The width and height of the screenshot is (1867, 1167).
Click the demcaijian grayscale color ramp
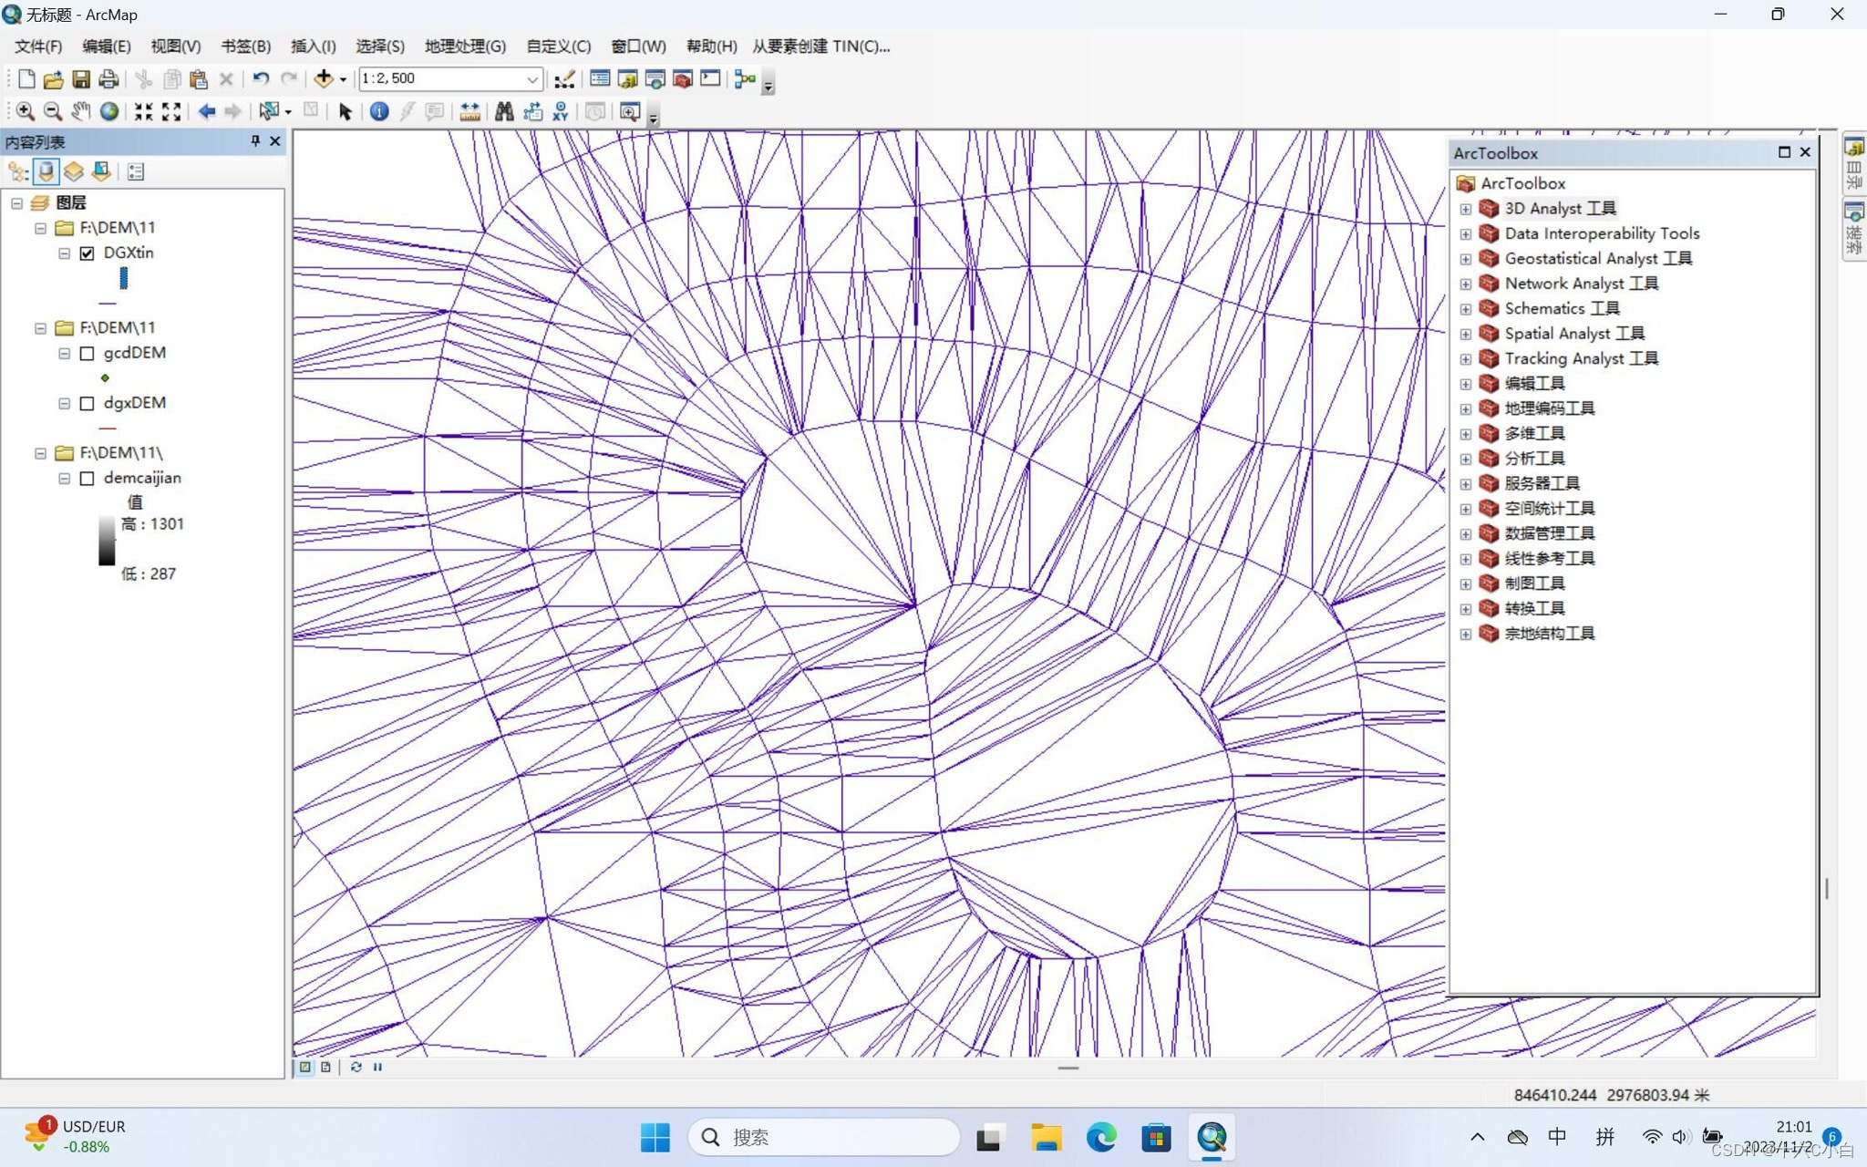[107, 542]
